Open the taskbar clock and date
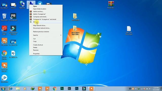Image resolution: width=162 pixels, height=91 pixels. 156,89
